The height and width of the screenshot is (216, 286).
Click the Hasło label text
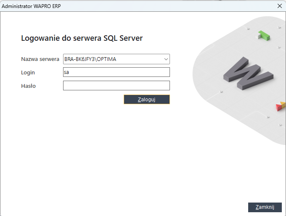28,86
